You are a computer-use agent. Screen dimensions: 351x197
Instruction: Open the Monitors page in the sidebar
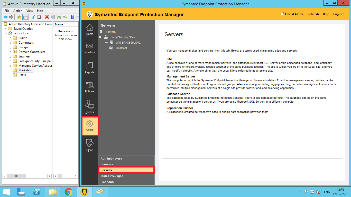coord(90,48)
